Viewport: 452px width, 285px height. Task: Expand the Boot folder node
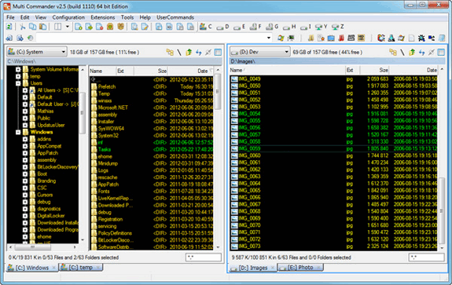pos(25,174)
